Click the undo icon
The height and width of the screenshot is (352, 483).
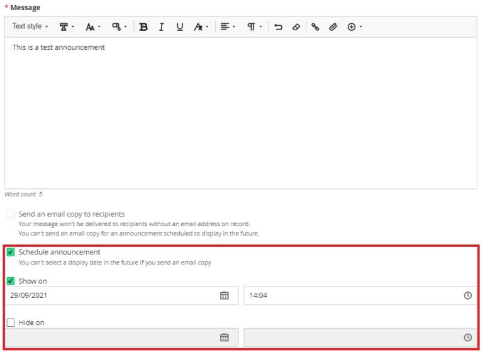pyautogui.click(x=278, y=27)
